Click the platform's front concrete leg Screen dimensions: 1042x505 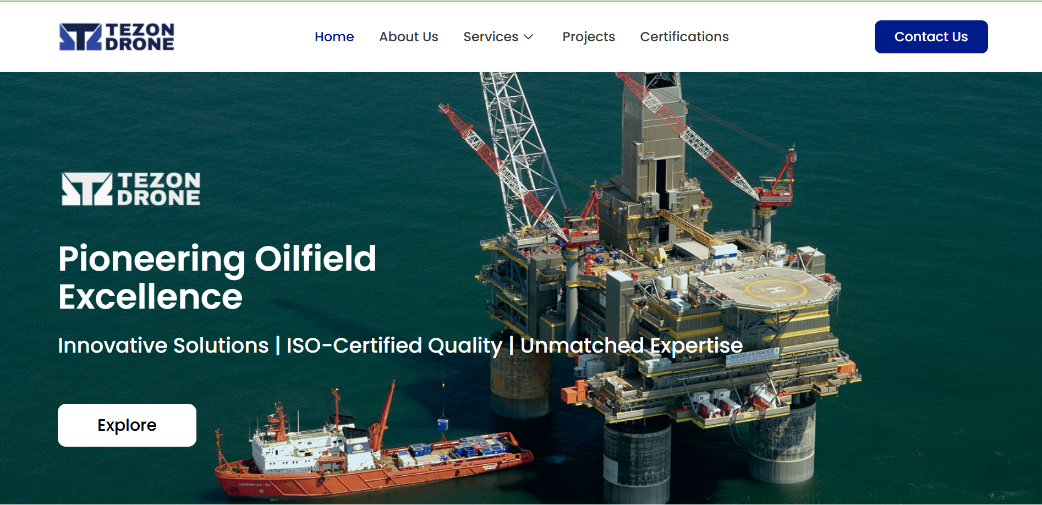tap(637, 462)
